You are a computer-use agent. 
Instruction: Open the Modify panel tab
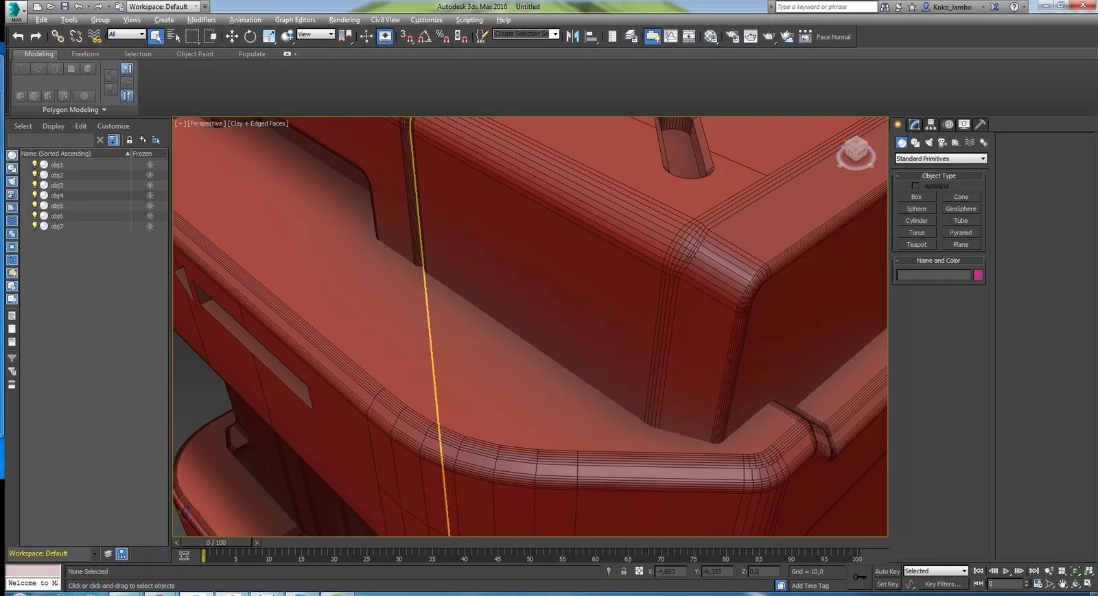(x=915, y=124)
